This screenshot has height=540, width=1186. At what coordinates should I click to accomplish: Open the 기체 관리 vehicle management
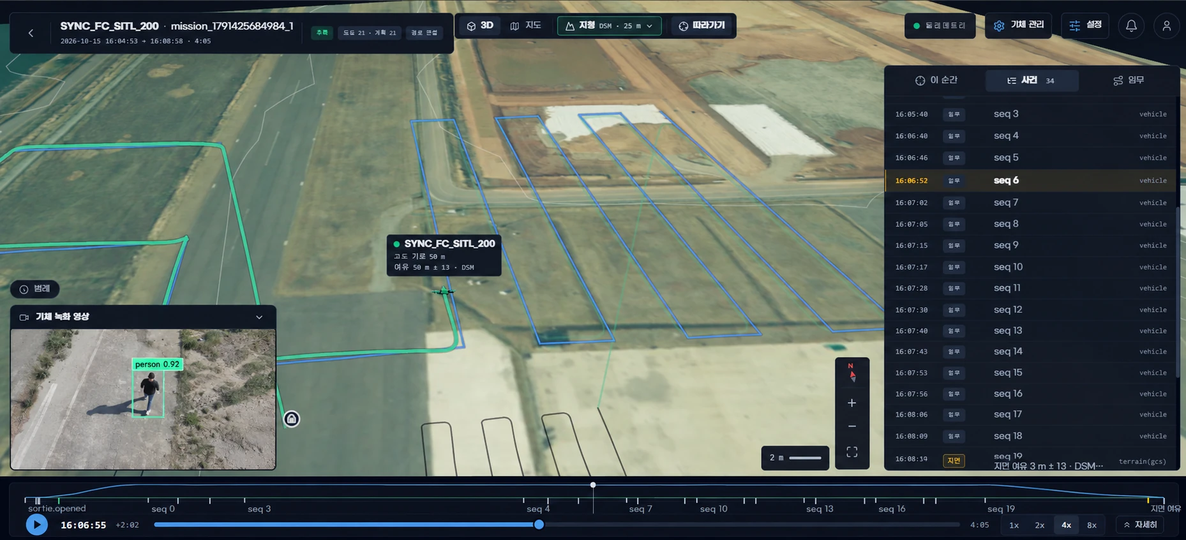1018,26
